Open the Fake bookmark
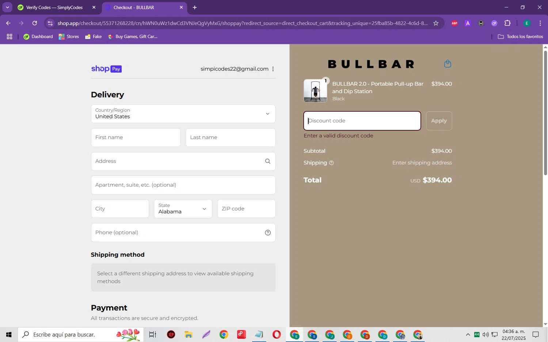 coord(94,36)
